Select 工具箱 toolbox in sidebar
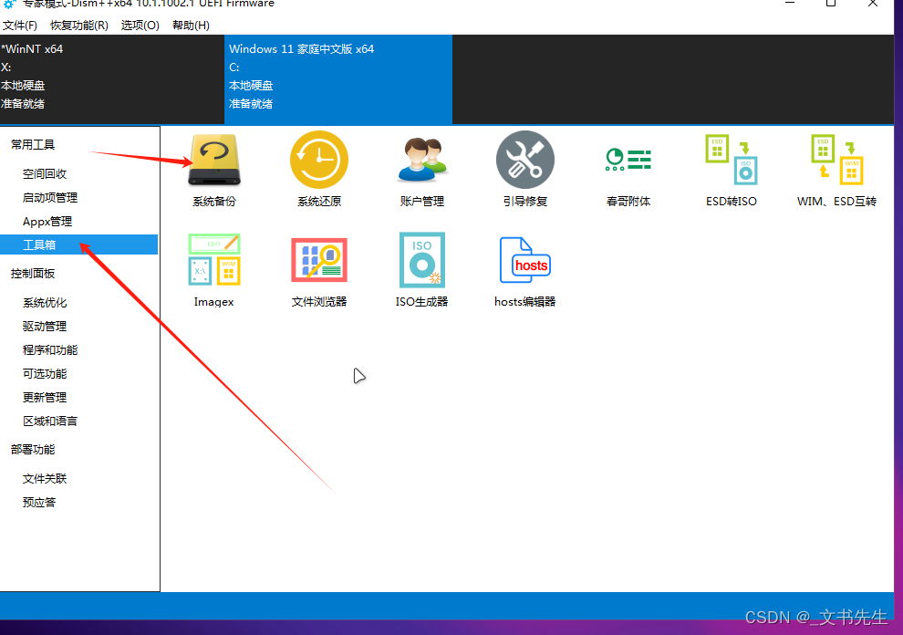 (78, 245)
